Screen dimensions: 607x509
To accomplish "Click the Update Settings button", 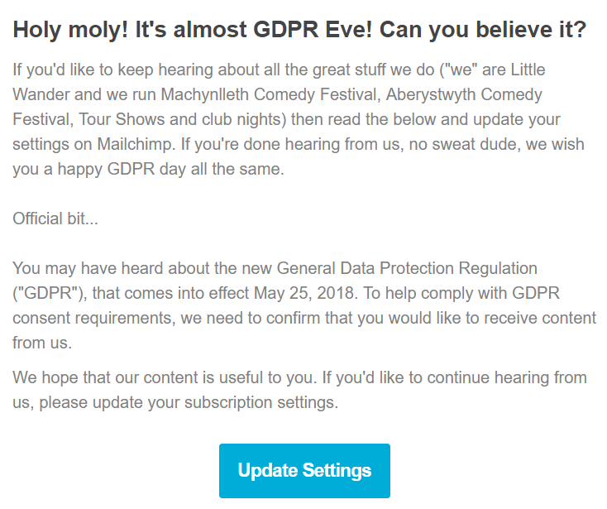I will coord(304,470).
